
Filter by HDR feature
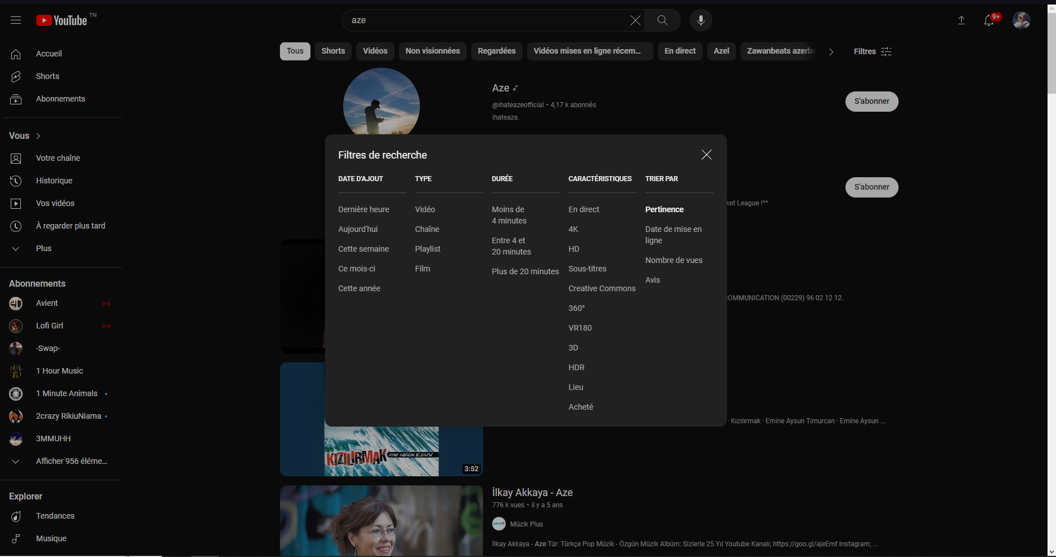click(576, 367)
